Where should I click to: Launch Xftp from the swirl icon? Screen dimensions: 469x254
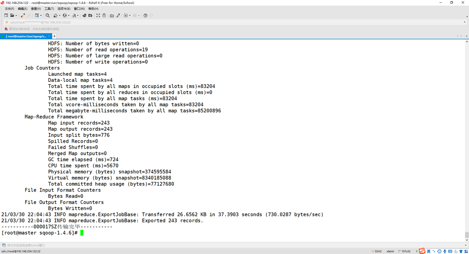click(x=84, y=16)
